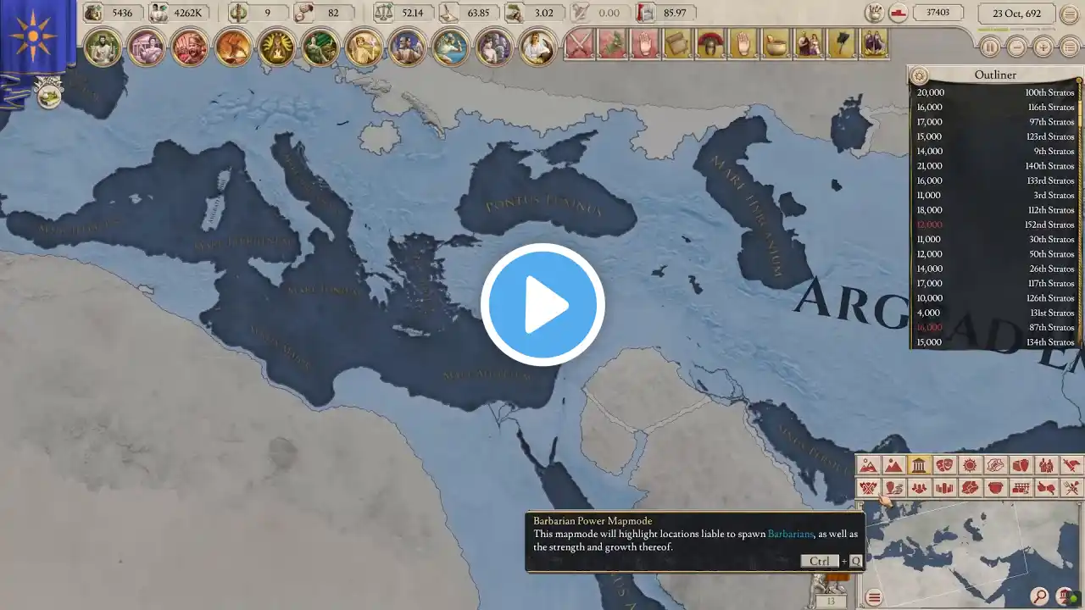
Task: Increase game speed with plus button
Action: pyautogui.click(x=1044, y=47)
